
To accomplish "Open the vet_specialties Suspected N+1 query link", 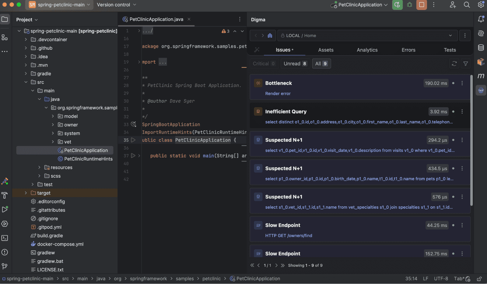I will 359,207.
